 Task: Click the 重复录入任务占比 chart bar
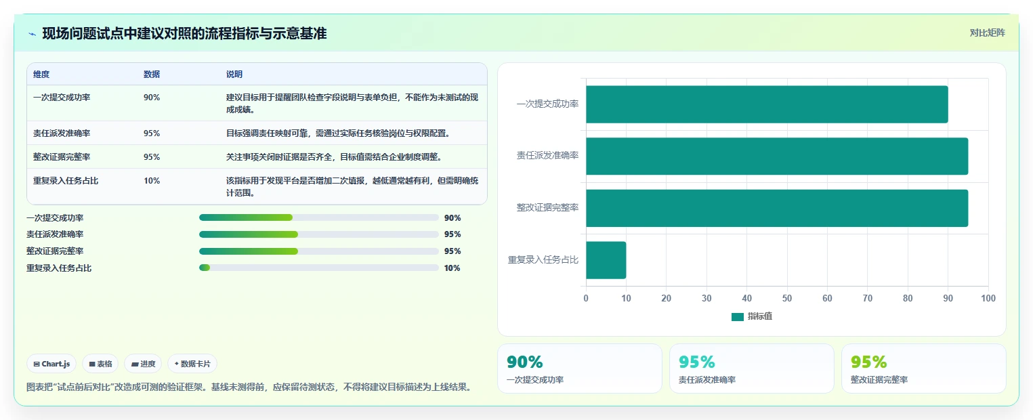[606, 260]
